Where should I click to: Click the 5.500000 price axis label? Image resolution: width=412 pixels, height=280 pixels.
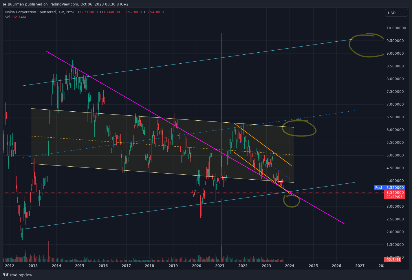click(395, 142)
